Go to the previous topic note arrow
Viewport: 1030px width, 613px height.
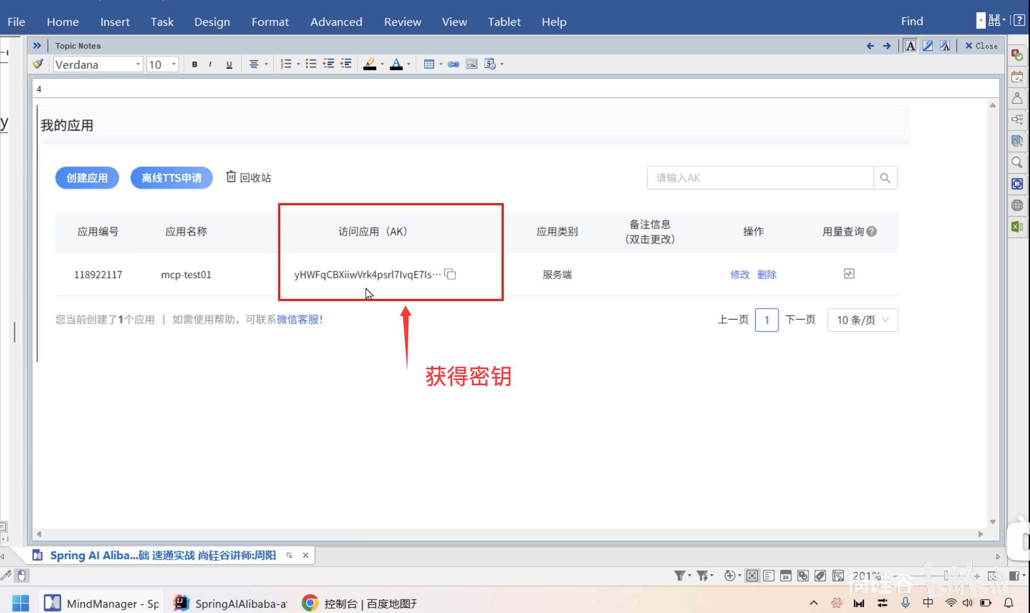click(870, 46)
